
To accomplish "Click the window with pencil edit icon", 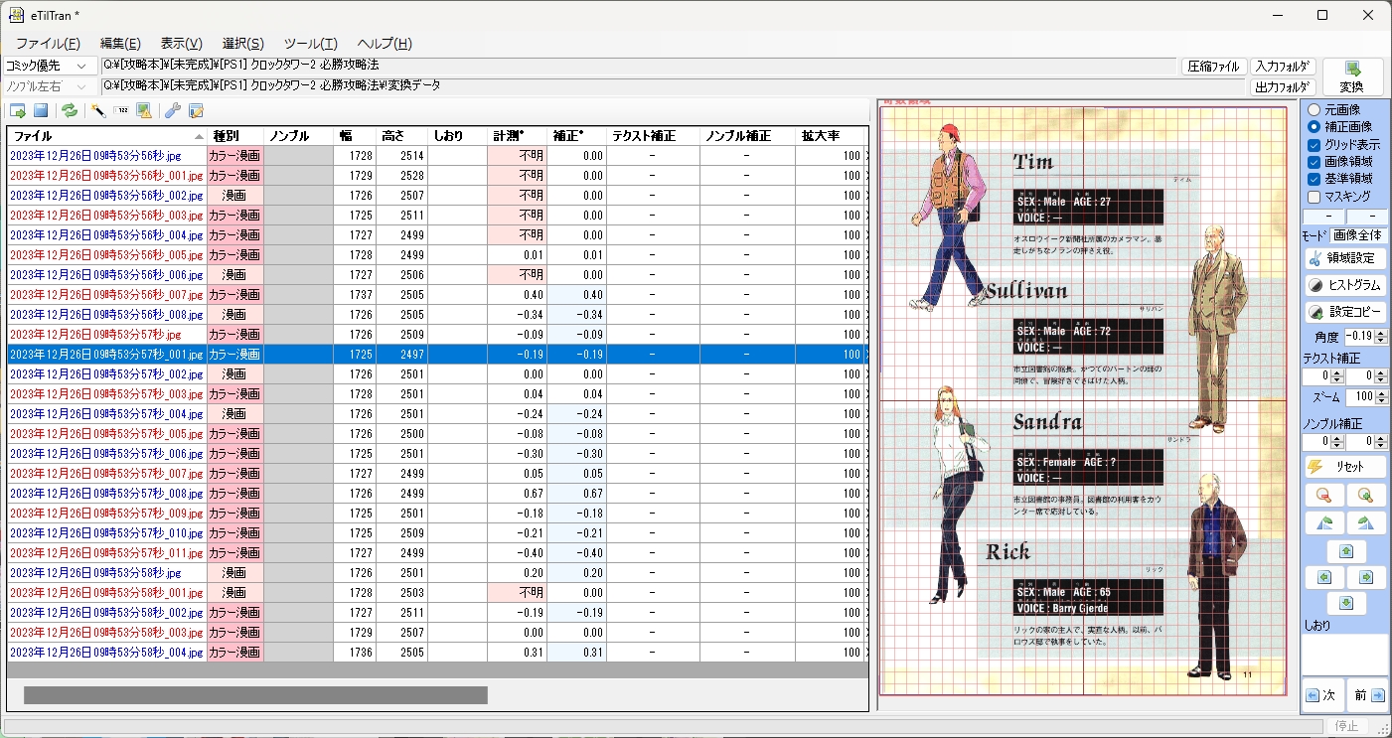I will click(x=197, y=110).
